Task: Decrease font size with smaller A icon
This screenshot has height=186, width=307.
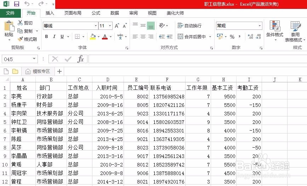Action: [x=125, y=26]
